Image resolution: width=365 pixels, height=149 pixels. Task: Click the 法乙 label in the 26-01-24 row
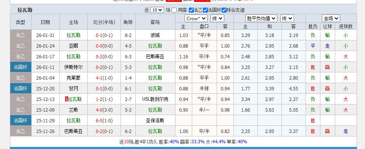coord(21,46)
